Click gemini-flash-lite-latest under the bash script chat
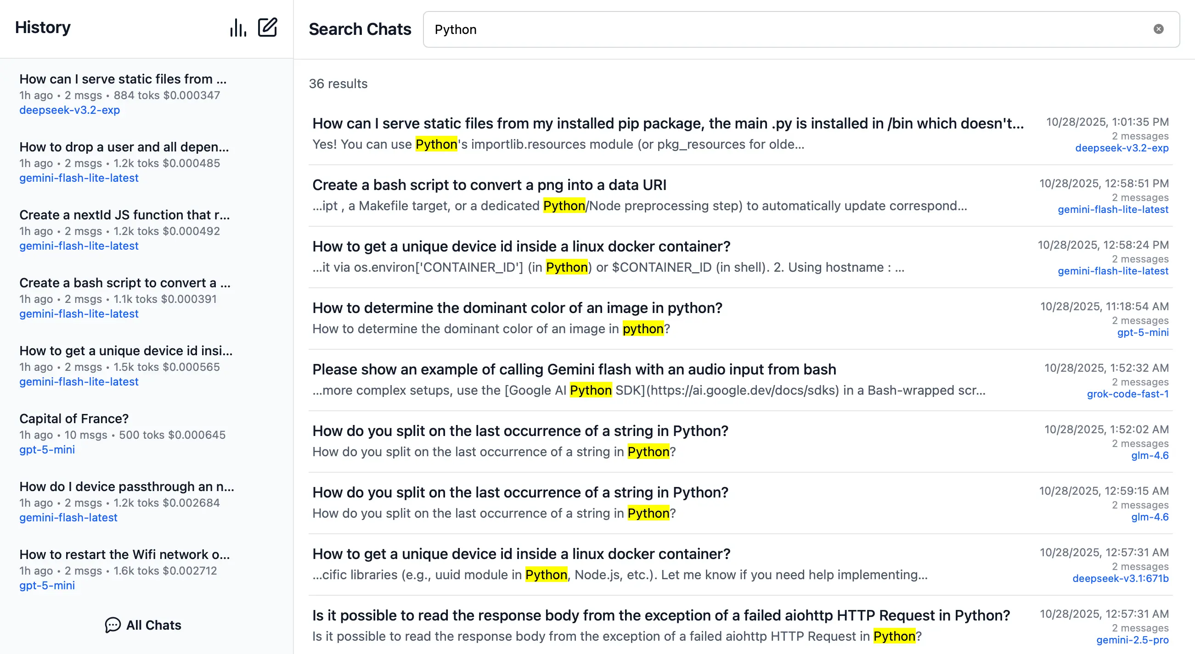The height and width of the screenshot is (654, 1195). click(x=79, y=314)
